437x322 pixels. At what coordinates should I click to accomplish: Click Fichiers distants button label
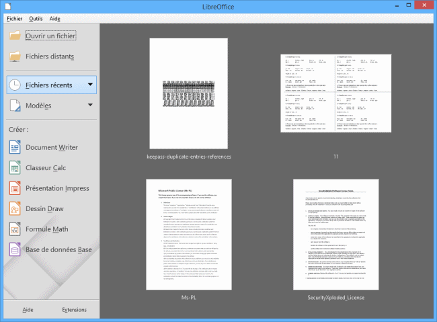[50, 56]
